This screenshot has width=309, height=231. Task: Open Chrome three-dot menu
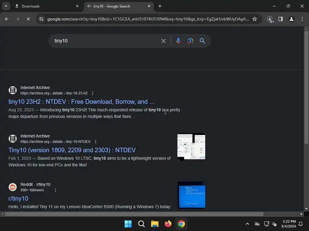(x=302, y=19)
